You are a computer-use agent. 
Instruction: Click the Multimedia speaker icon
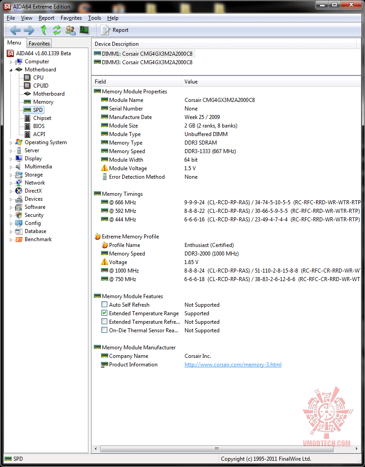point(19,167)
